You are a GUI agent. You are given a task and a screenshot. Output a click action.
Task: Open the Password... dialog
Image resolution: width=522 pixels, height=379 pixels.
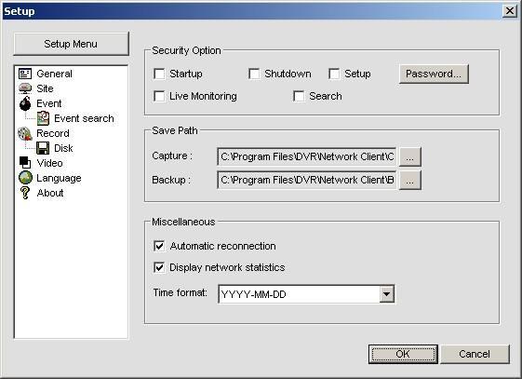pyautogui.click(x=434, y=74)
